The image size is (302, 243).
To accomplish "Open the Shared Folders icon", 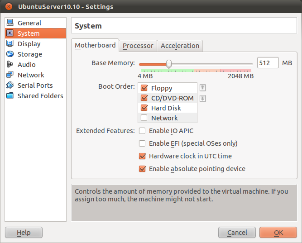I will tap(10, 96).
